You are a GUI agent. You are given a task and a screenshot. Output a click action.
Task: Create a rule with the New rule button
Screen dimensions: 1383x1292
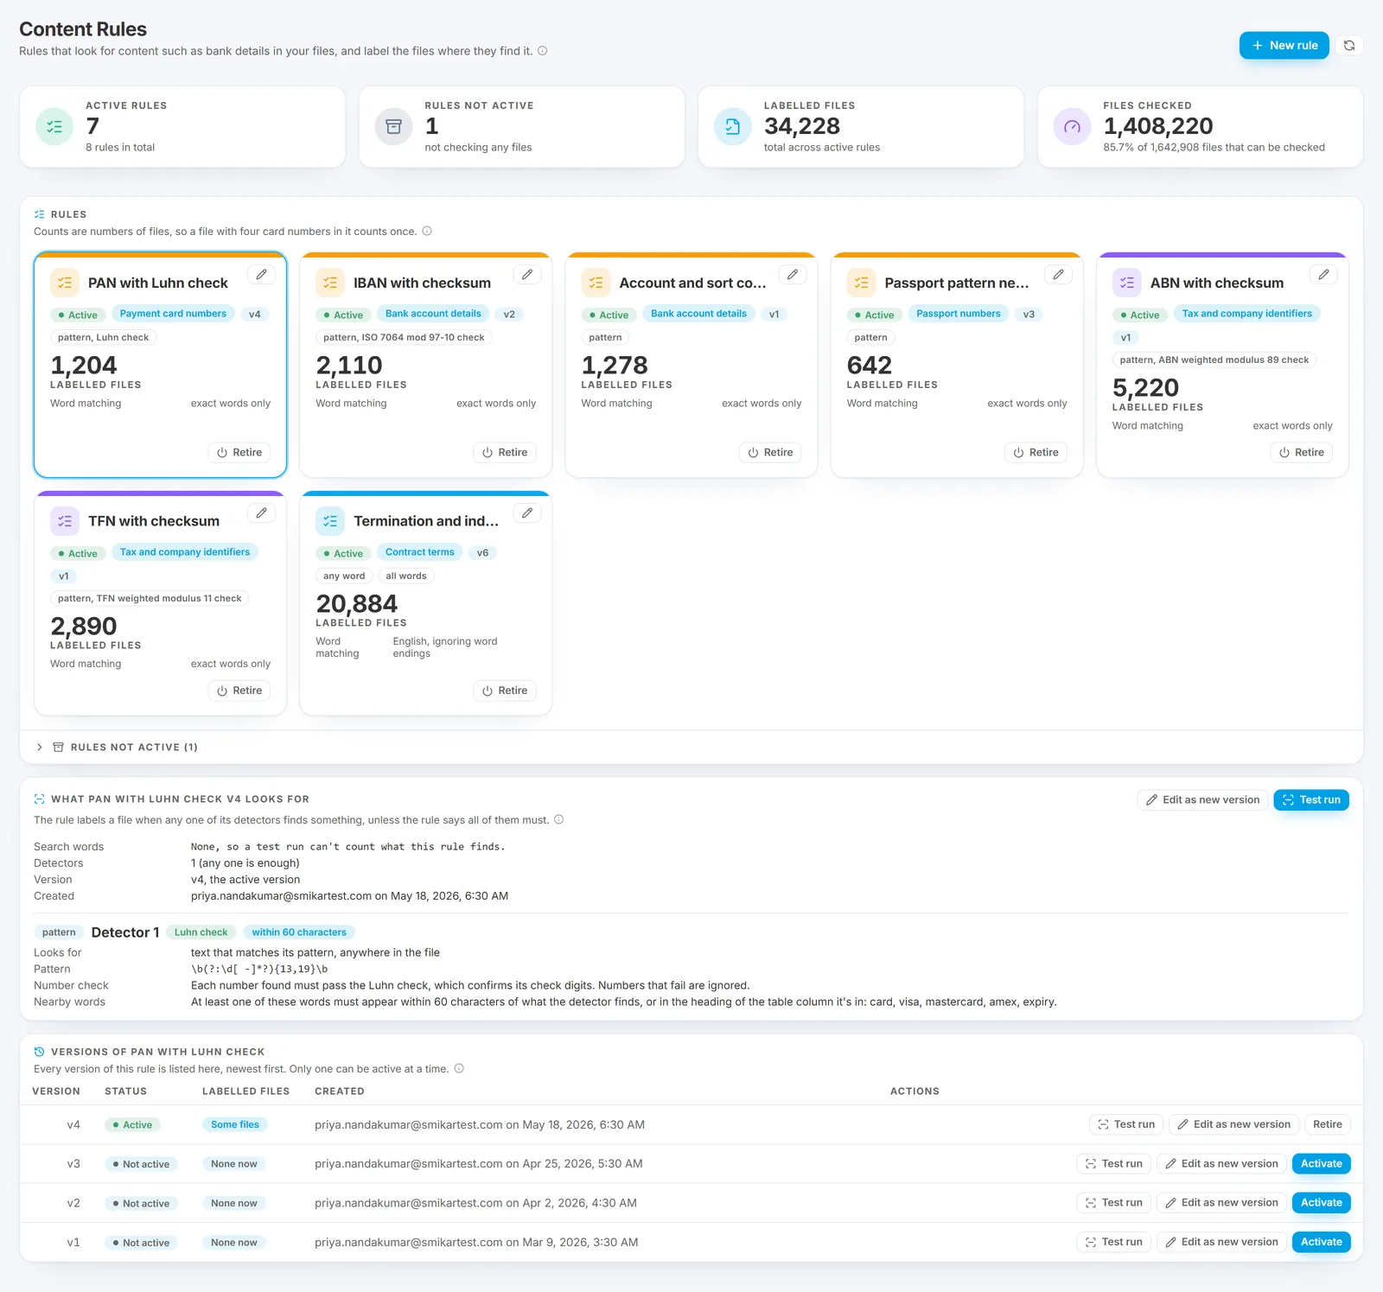click(1284, 46)
